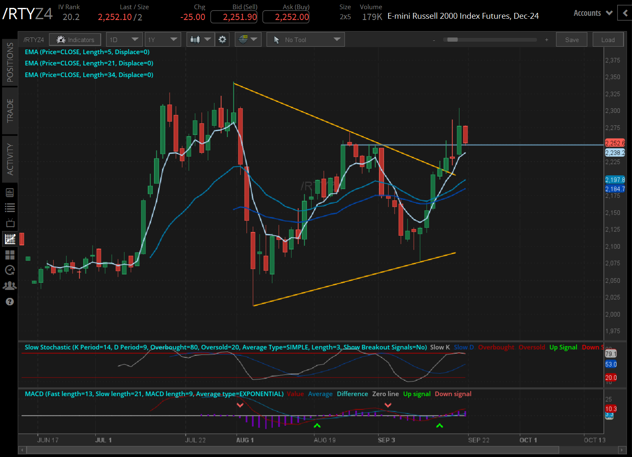Image resolution: width=632 pixels, height=457 pixels.
Task: Open the Watchlist icon in sidebar
Action: (x=10, y=207)
